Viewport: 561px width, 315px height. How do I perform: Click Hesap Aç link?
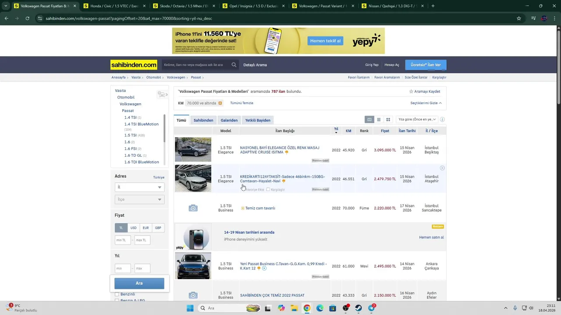392,65
